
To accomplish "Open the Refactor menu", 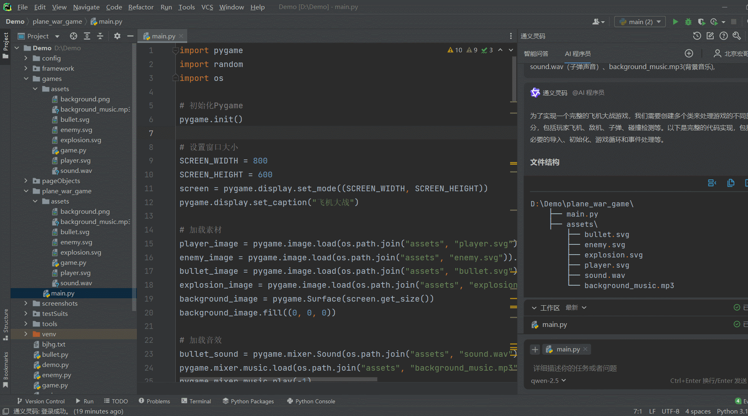I will (x=141, y=7).
